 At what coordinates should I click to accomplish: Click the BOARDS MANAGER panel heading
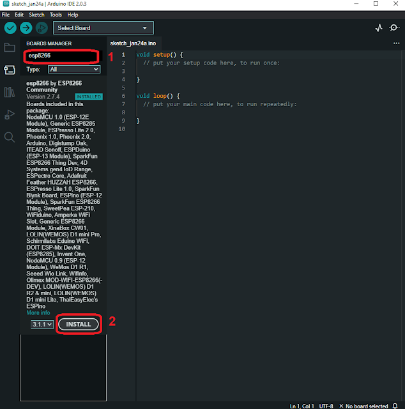[49, 43]
